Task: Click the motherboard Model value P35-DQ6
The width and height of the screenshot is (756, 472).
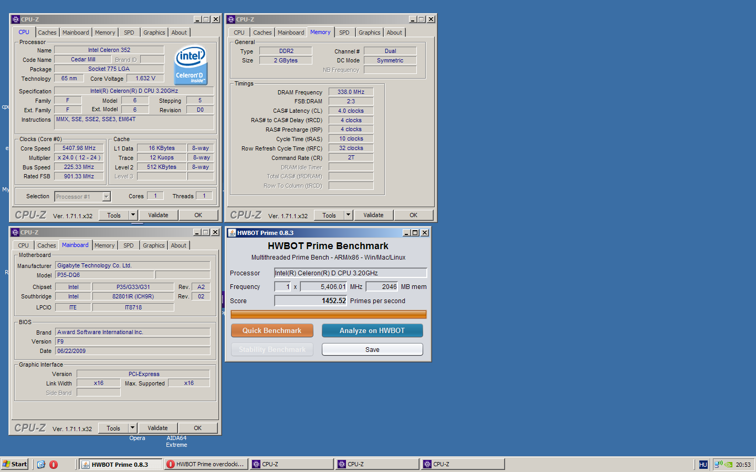Action: click(104, 275)
